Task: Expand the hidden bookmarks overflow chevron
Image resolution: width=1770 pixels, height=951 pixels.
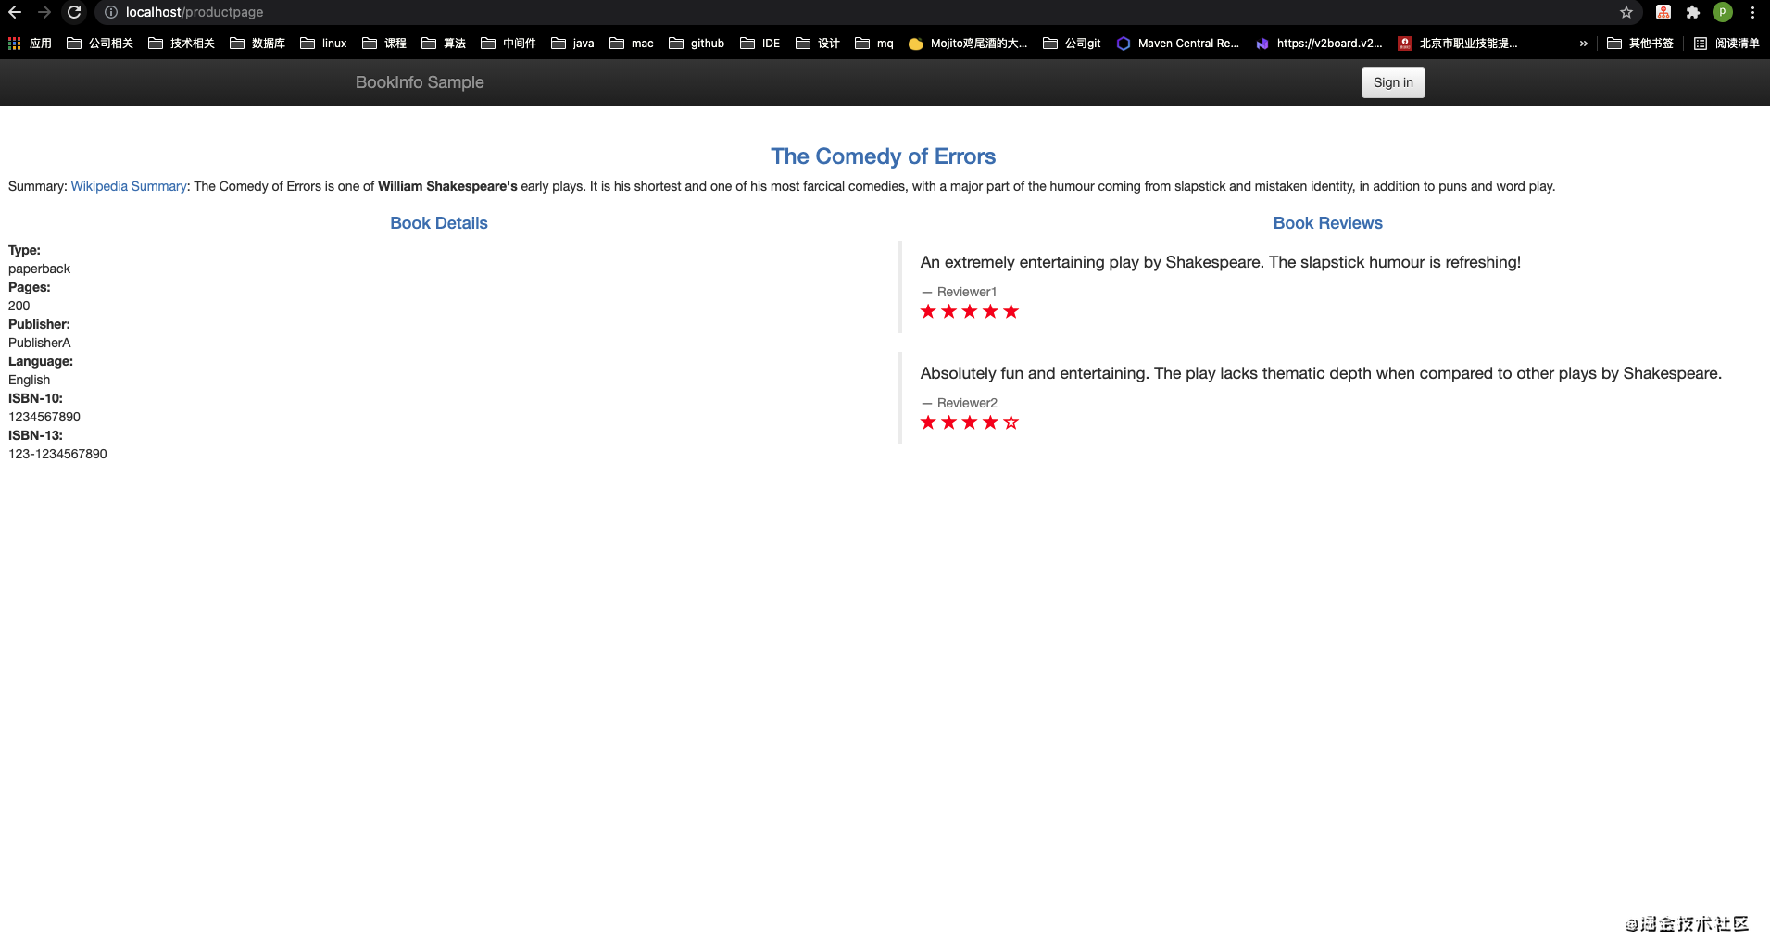Action: tap(1585, 44)
